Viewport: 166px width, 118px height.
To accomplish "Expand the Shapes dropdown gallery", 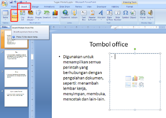I will [x=38, y=20].
